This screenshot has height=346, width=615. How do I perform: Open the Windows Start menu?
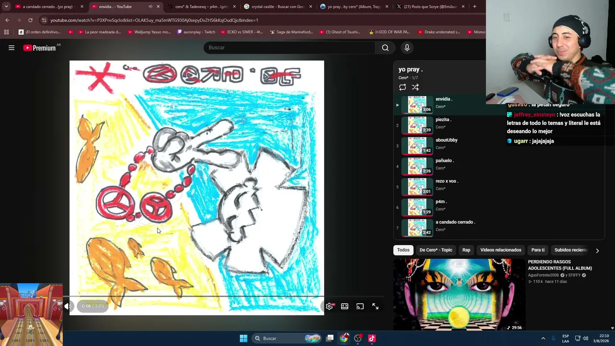[x=244, y=338]
